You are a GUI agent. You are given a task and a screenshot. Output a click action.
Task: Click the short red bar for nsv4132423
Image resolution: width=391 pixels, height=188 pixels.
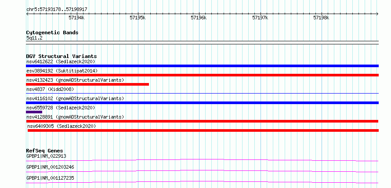coord(87,84)
